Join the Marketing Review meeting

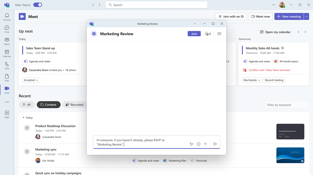click(194, 34)
